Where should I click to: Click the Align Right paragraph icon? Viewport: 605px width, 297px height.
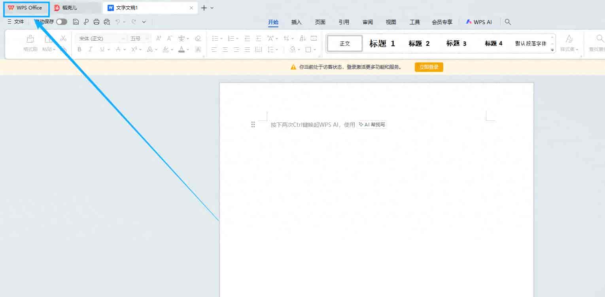[x=236, y=49]
